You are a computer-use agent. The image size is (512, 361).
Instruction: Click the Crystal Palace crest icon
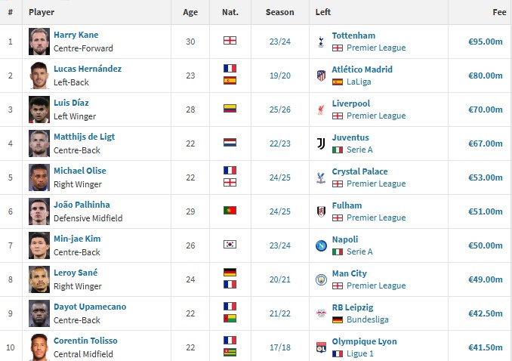321,177
